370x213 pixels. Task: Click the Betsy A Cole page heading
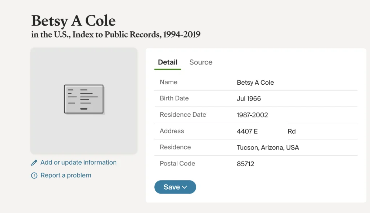pos(73,21)
